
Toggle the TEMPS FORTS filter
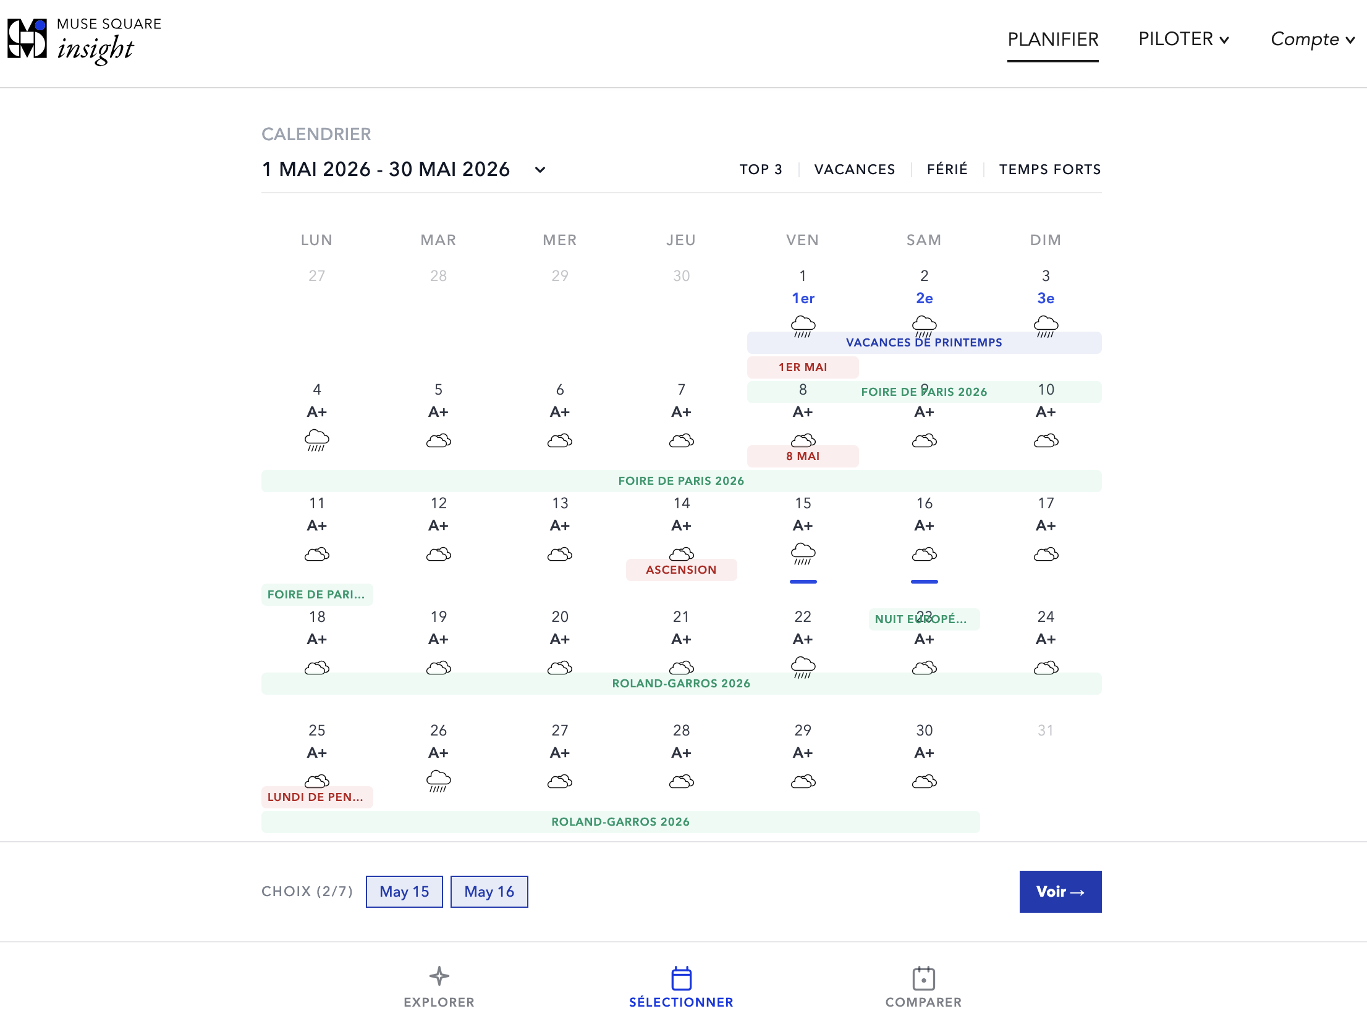click(x=1049, y=169)
